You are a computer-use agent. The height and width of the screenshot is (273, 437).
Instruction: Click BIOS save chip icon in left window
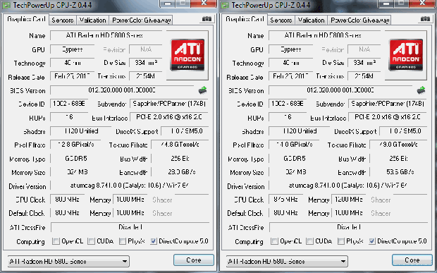point(202,90)
